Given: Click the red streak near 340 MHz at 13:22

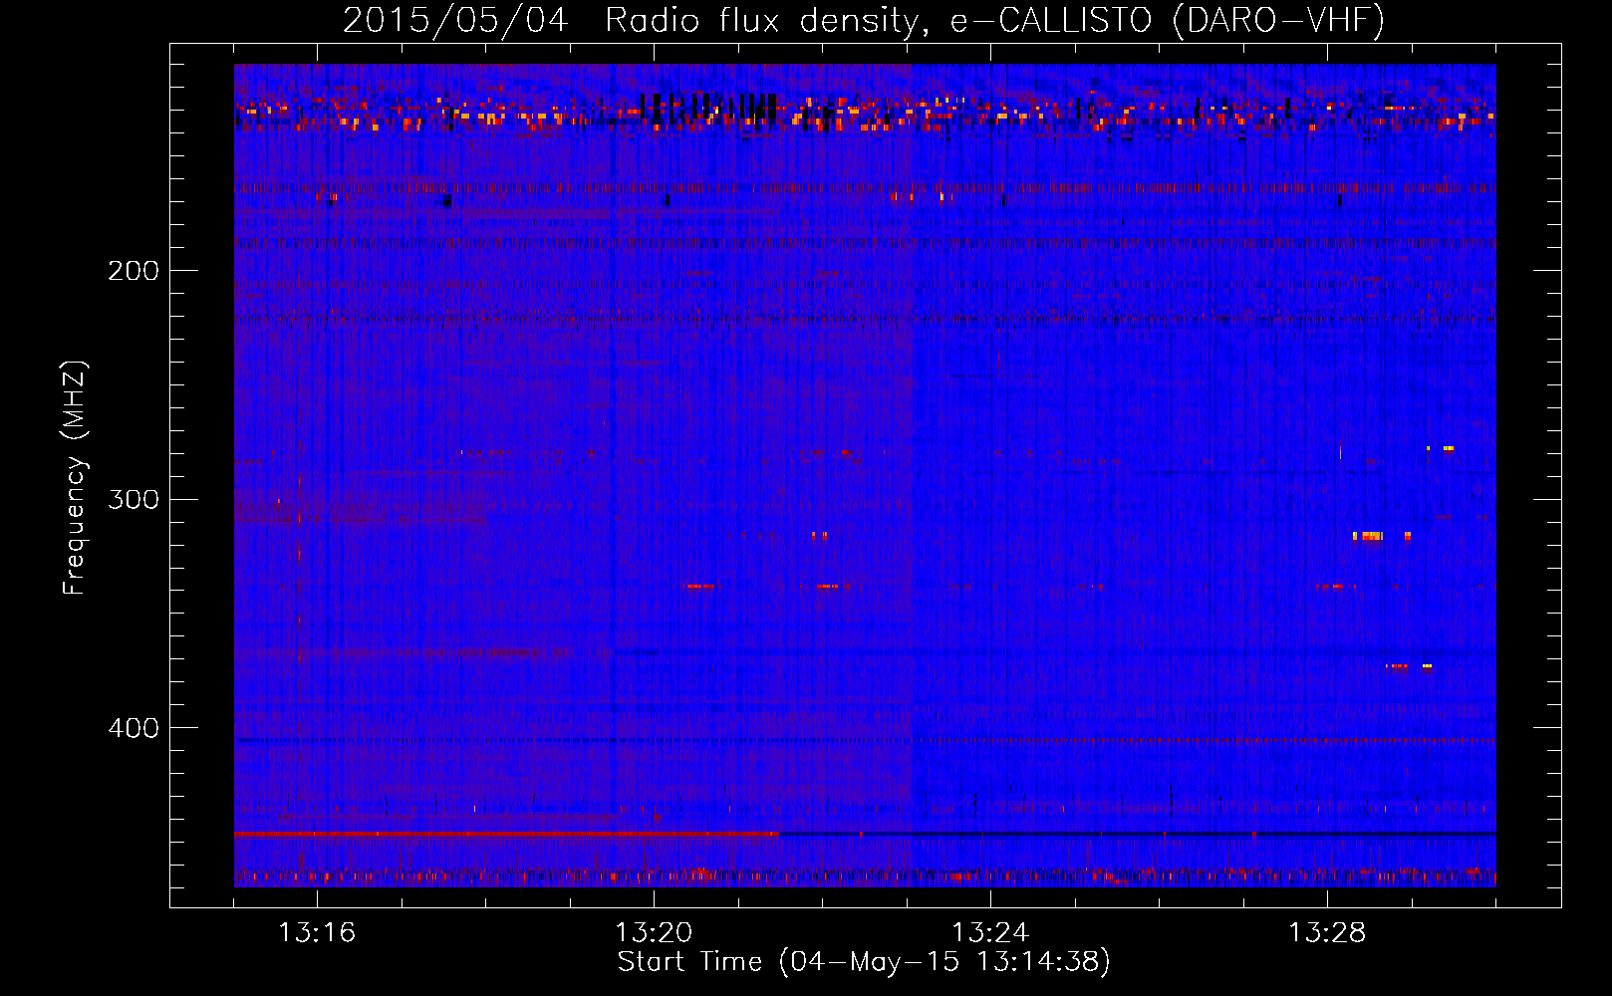Looking at the screenshot, I should point(828,587).
